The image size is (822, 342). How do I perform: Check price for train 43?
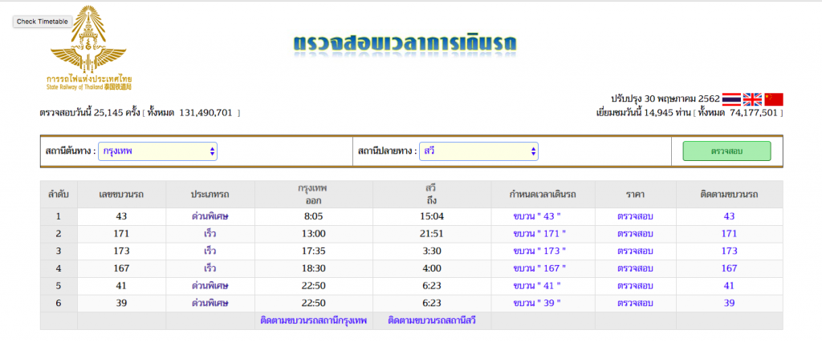click(634, 216)
